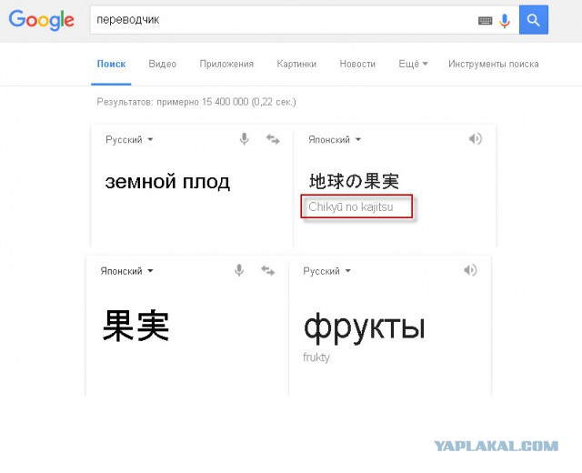Click the microphone icon in the lower translator

point(239,270)
